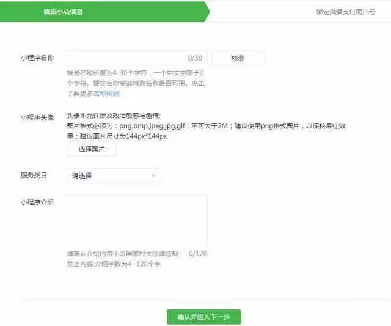Click the 请确认介绍内容 hint below the intro box
The image size is (391, 326).
(122, 253)
